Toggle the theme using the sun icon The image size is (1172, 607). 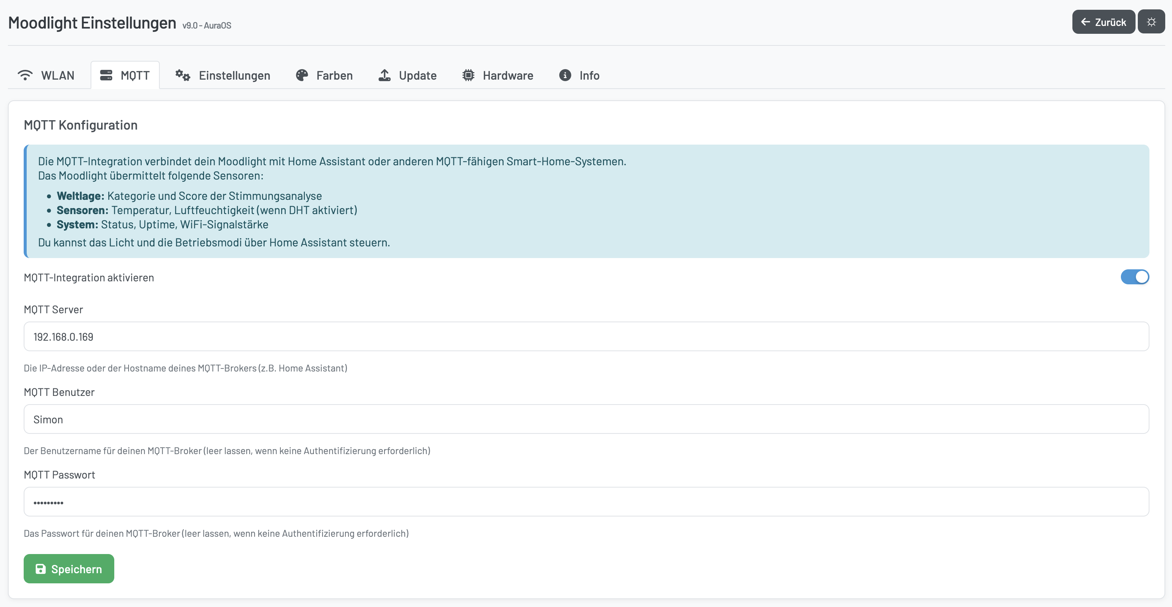click(1152, 21)
